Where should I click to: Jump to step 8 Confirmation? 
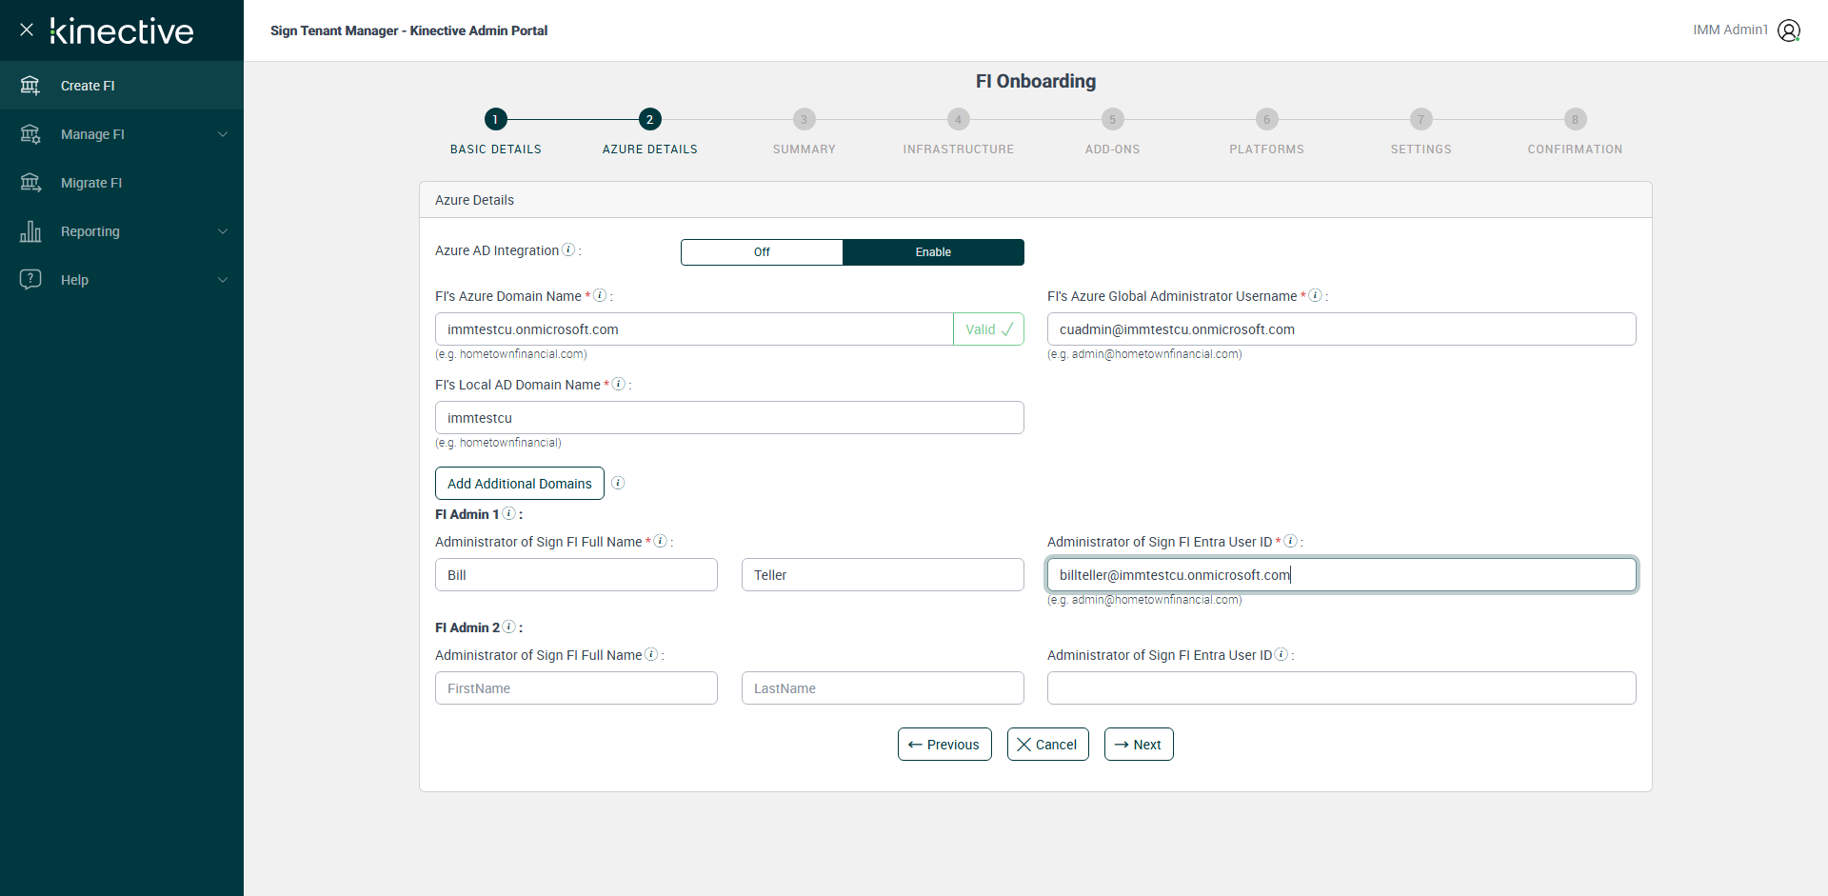point(1576,119)
